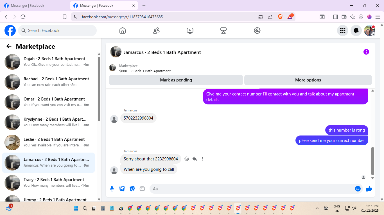Open the Marketplace storefront icon in header
The height and width of the screenshot is (215, 384).
(223, 31)
